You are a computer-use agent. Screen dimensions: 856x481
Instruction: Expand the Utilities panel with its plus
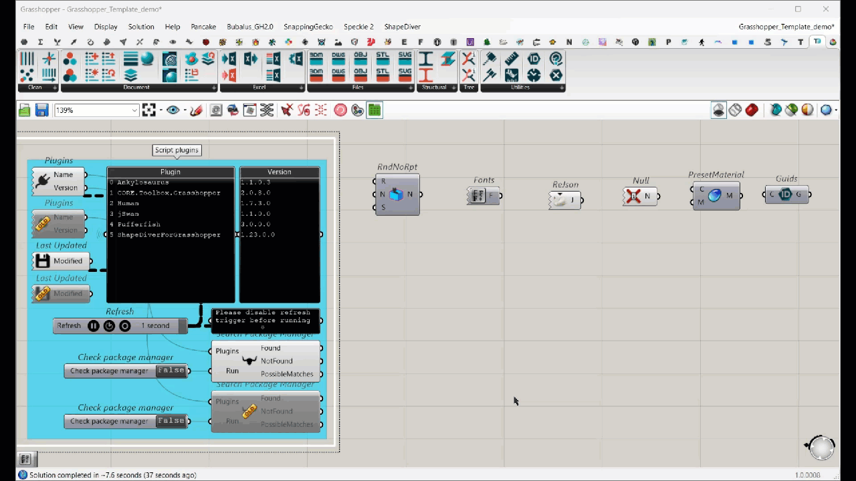coord(562,88)
